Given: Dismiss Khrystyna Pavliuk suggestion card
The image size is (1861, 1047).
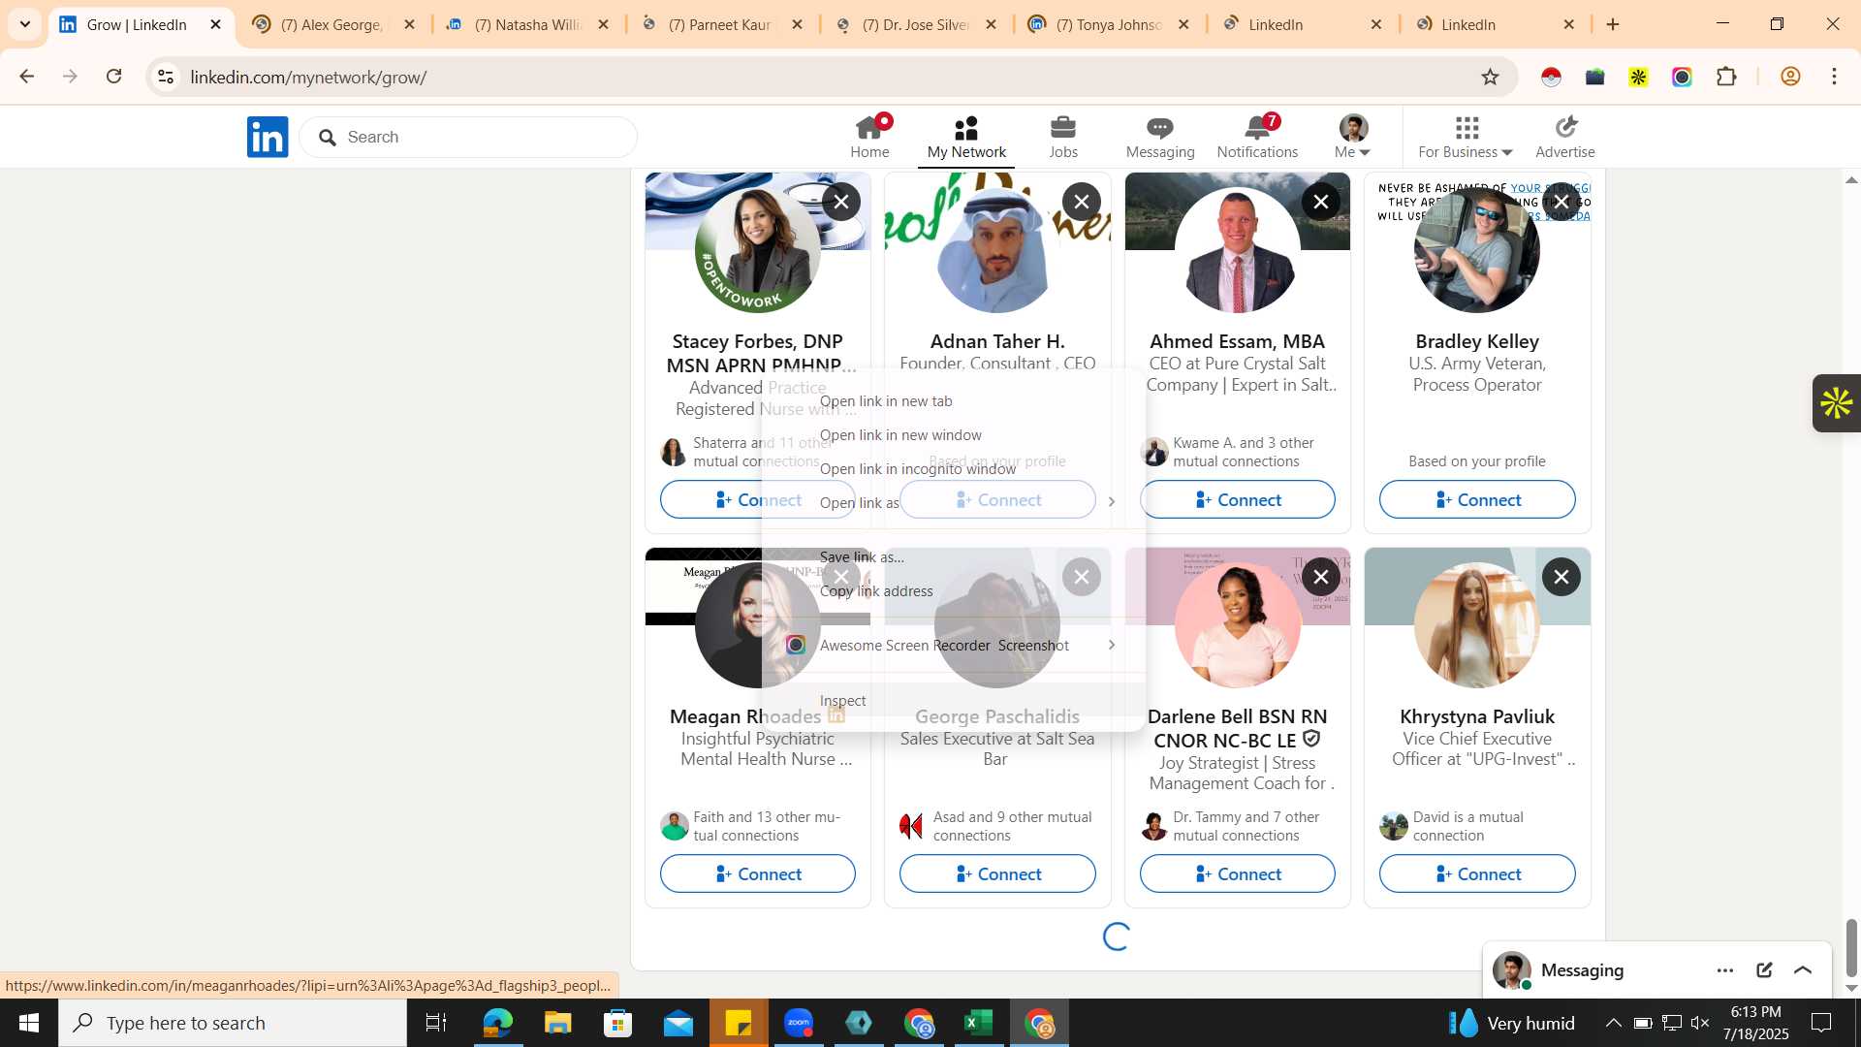Looking at the screenshot, I should coord(1561,577).
